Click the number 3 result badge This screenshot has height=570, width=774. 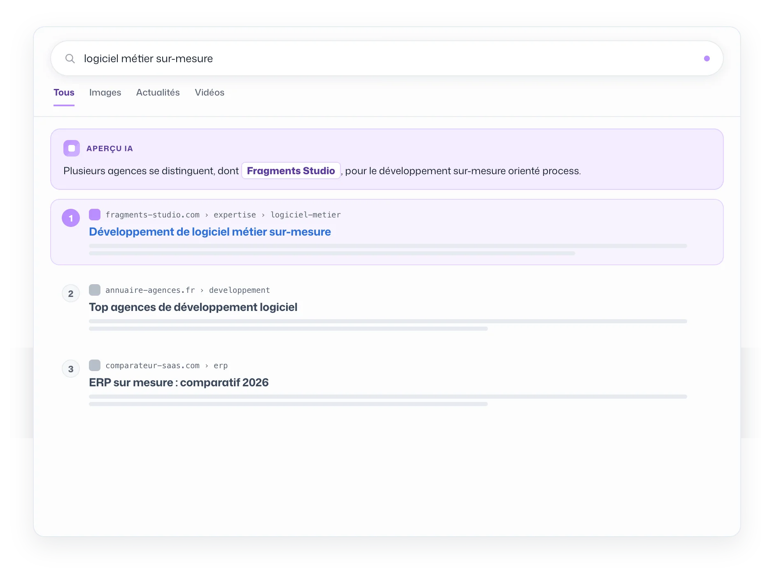pos(71,369)
